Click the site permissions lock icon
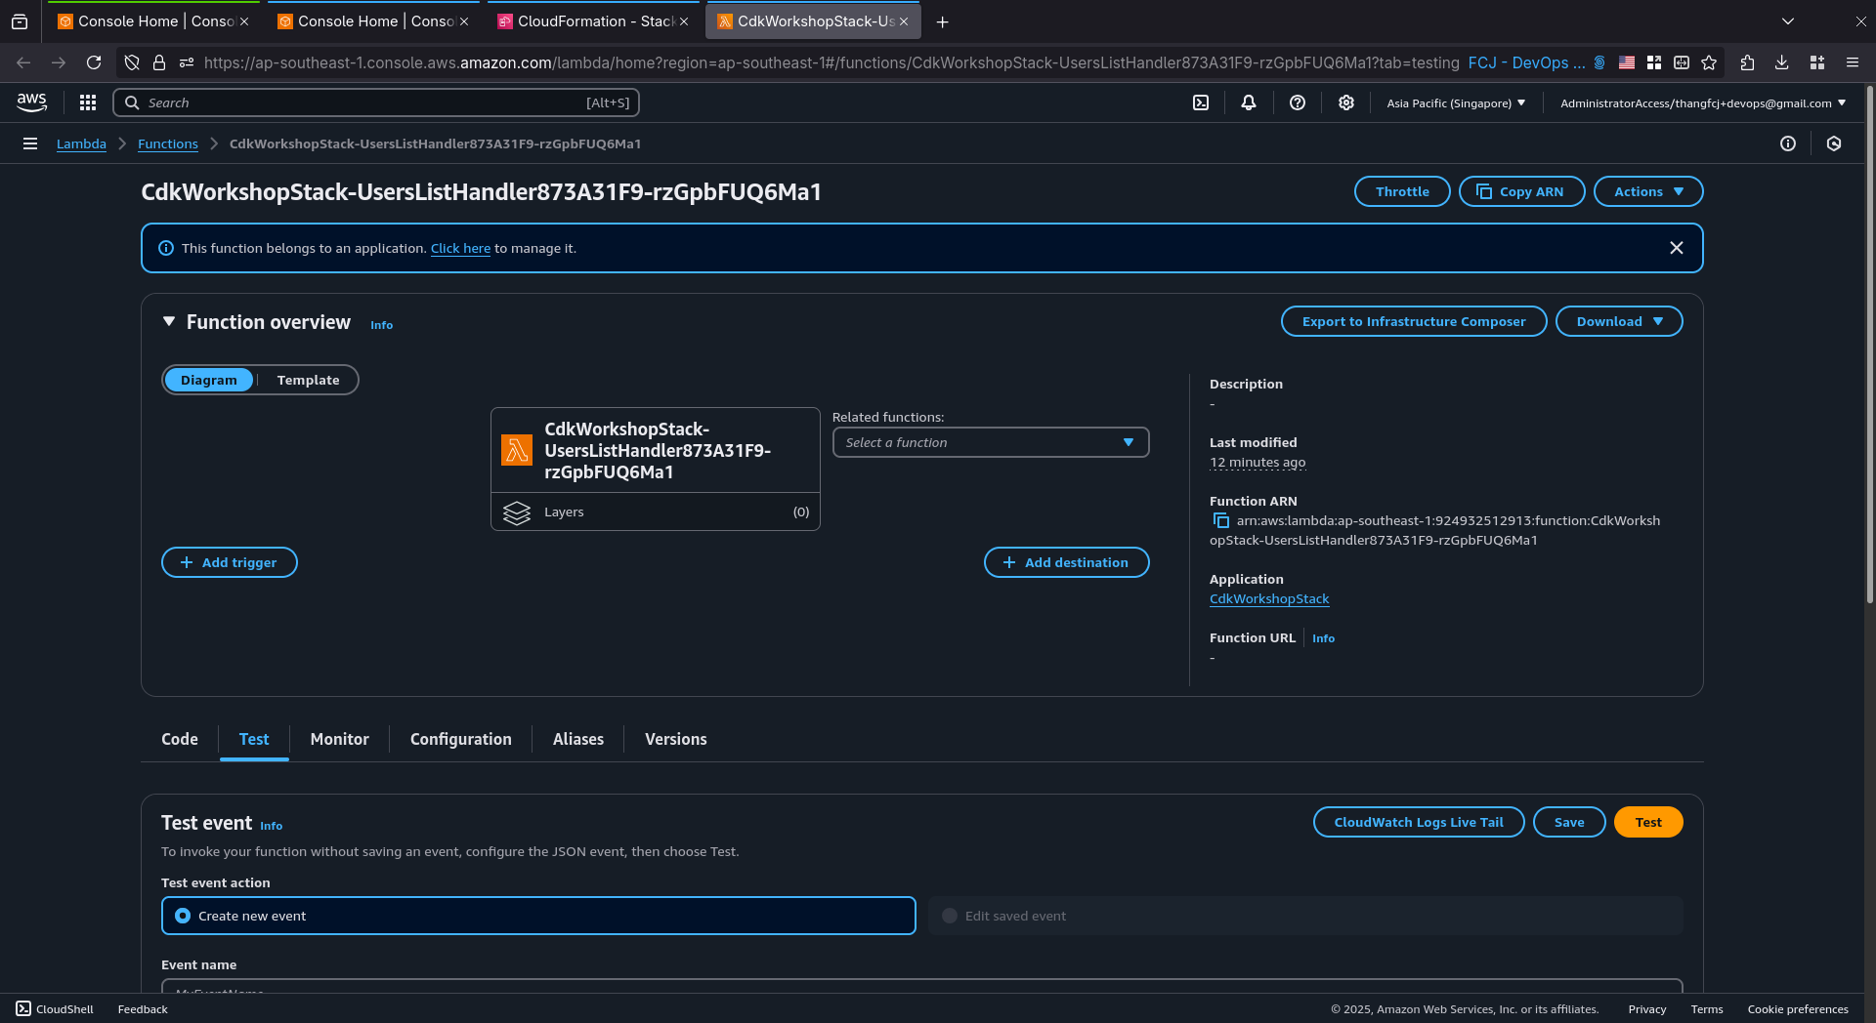The width and height of the screenshot is (1876, 1023). point(159,62)
